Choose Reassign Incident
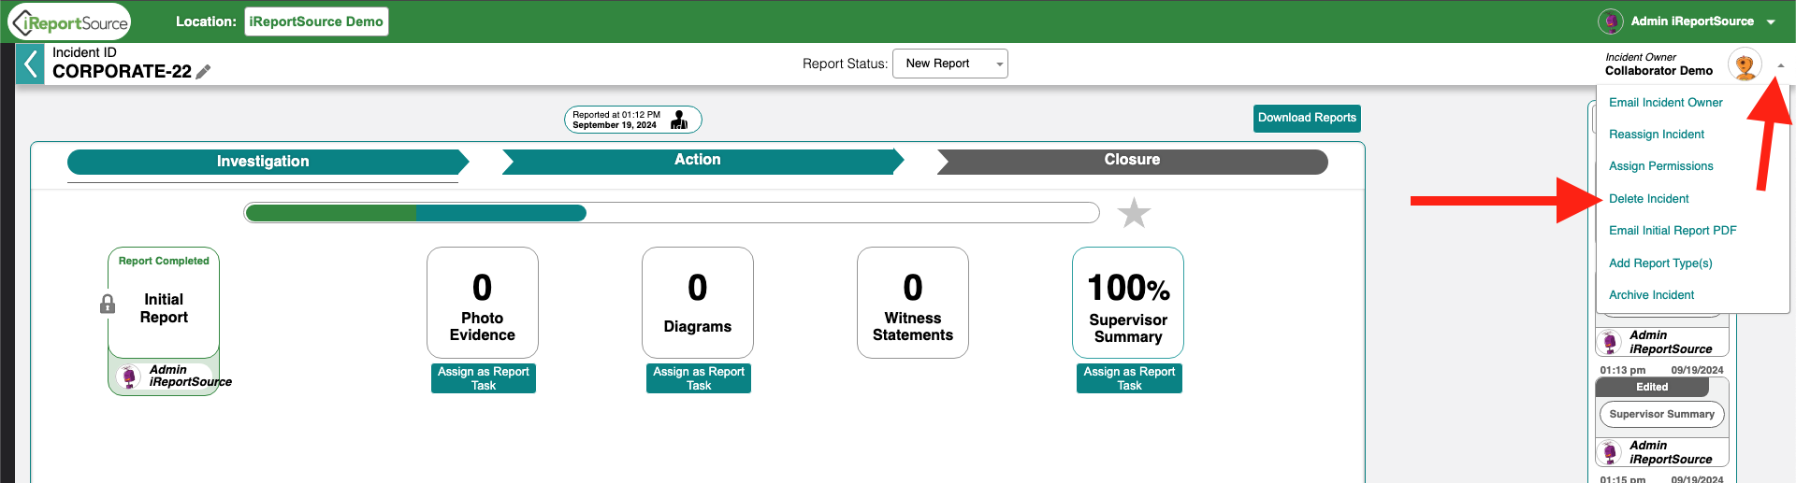 [1657, 135]
